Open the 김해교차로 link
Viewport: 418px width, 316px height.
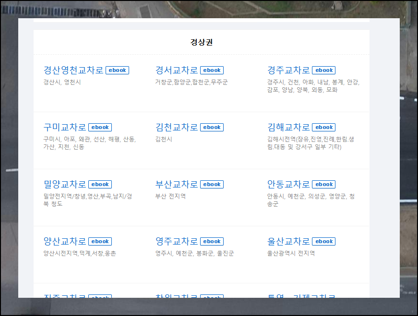(288, 128)
